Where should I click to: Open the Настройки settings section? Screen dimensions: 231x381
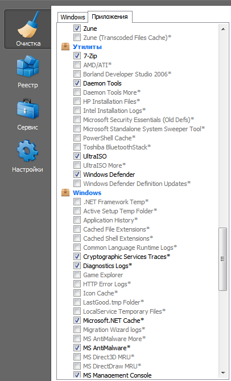coord(28,156)
